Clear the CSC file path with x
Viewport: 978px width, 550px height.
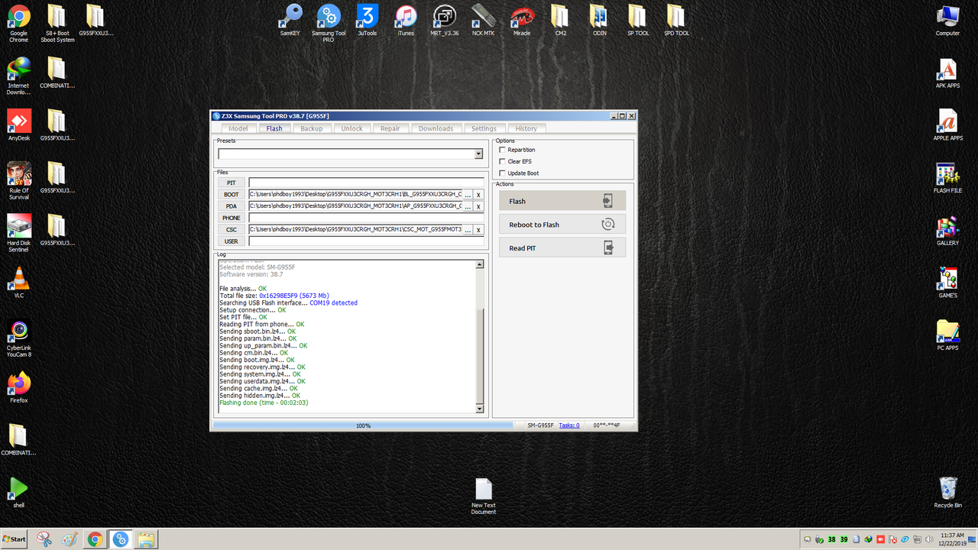click(x=479, y=230)
